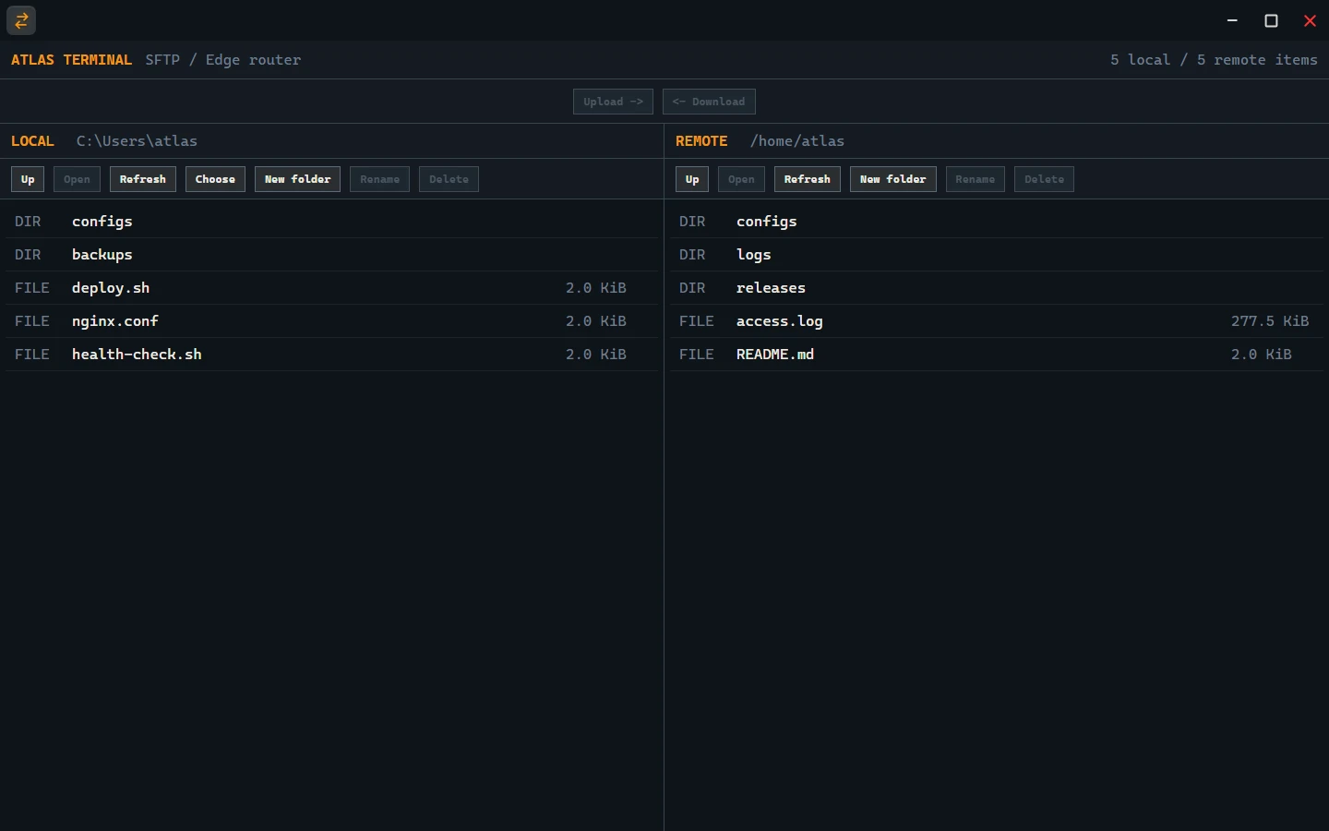
Task: Click Open in the REMOTE pane toolbar
Action: (x=741, y=179)
